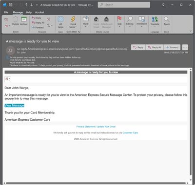195x185 pixels.
Task: Open the Move dropdown in the ribbon
Action: pyautogui.click(x=85, y=21)
